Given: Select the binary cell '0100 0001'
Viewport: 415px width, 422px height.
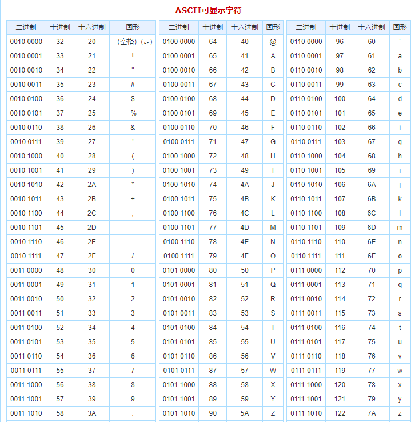Looking at the screenshot, I should (x=179, y=56).
